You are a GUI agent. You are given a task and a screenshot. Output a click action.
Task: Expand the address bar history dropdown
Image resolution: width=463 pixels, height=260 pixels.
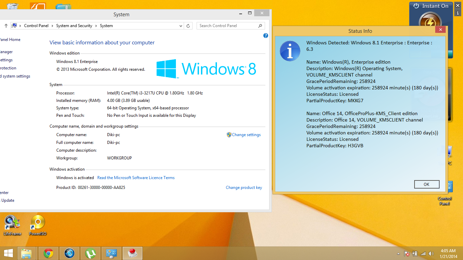(181, 26)
